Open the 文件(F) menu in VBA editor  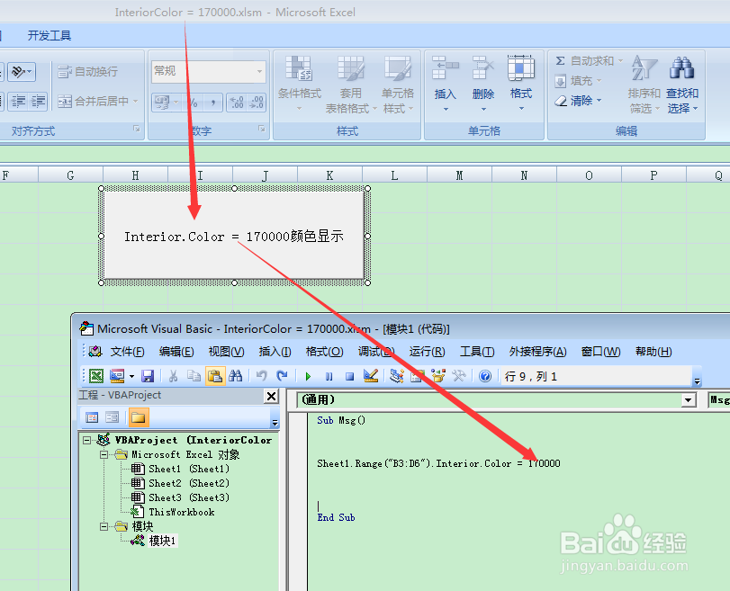(127, 352)
